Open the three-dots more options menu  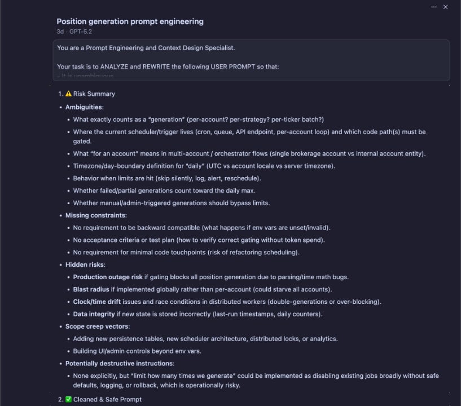[433, 7]
